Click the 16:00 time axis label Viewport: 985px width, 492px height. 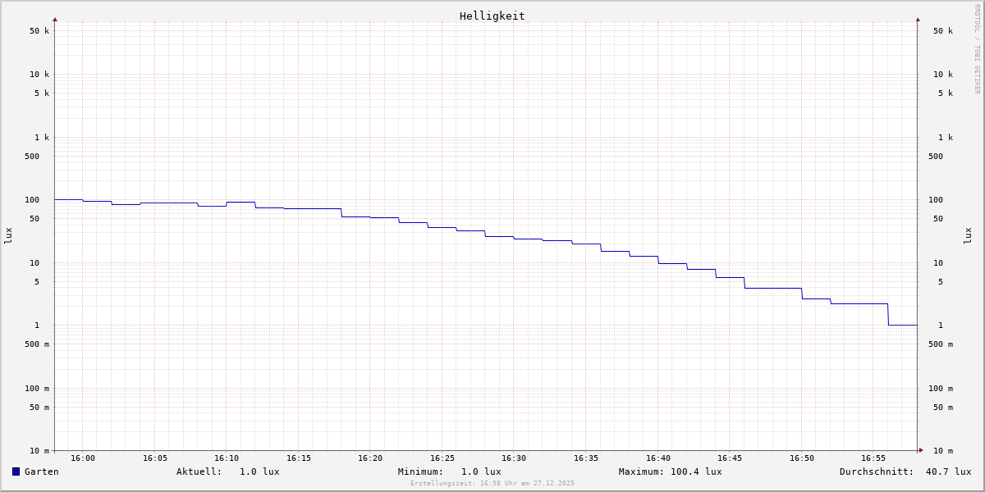83,458
